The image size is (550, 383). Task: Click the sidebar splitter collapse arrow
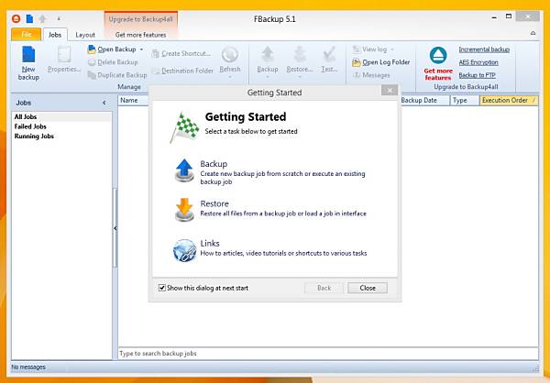tap(115, 228)
